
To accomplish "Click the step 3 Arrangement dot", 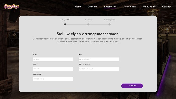I will coord(109,24).
